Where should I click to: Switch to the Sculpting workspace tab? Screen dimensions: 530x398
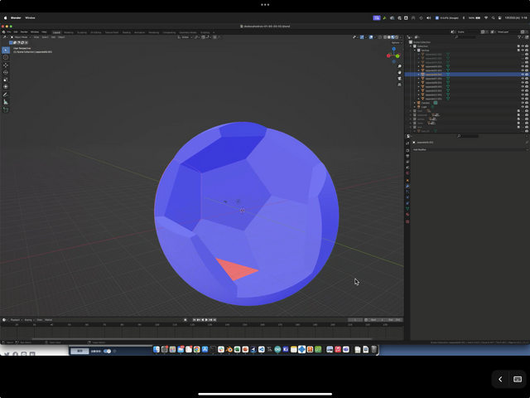pyautogui.click(x=82, y=32)
